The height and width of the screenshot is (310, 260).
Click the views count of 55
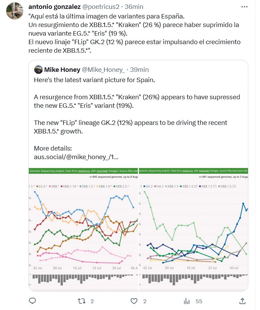point(199,301)
